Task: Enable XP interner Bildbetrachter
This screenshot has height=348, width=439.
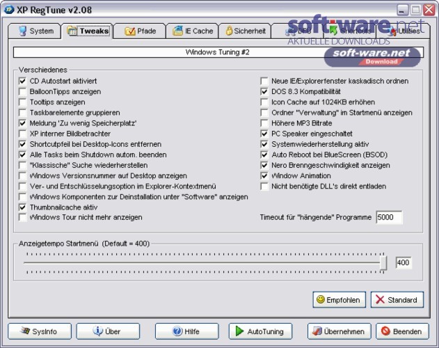Action: pos(22,134)
